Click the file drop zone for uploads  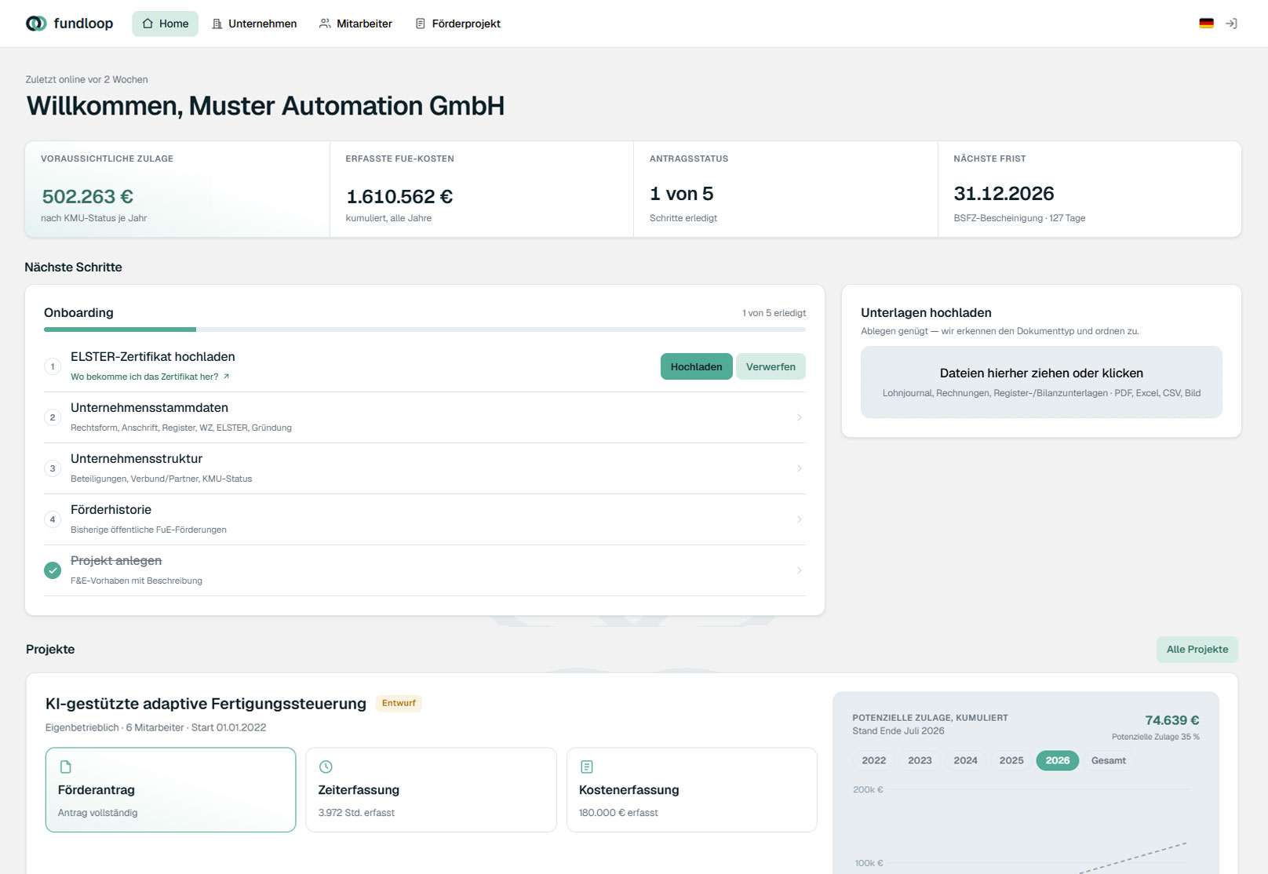pyautogui.click(x=1041, y=382)
